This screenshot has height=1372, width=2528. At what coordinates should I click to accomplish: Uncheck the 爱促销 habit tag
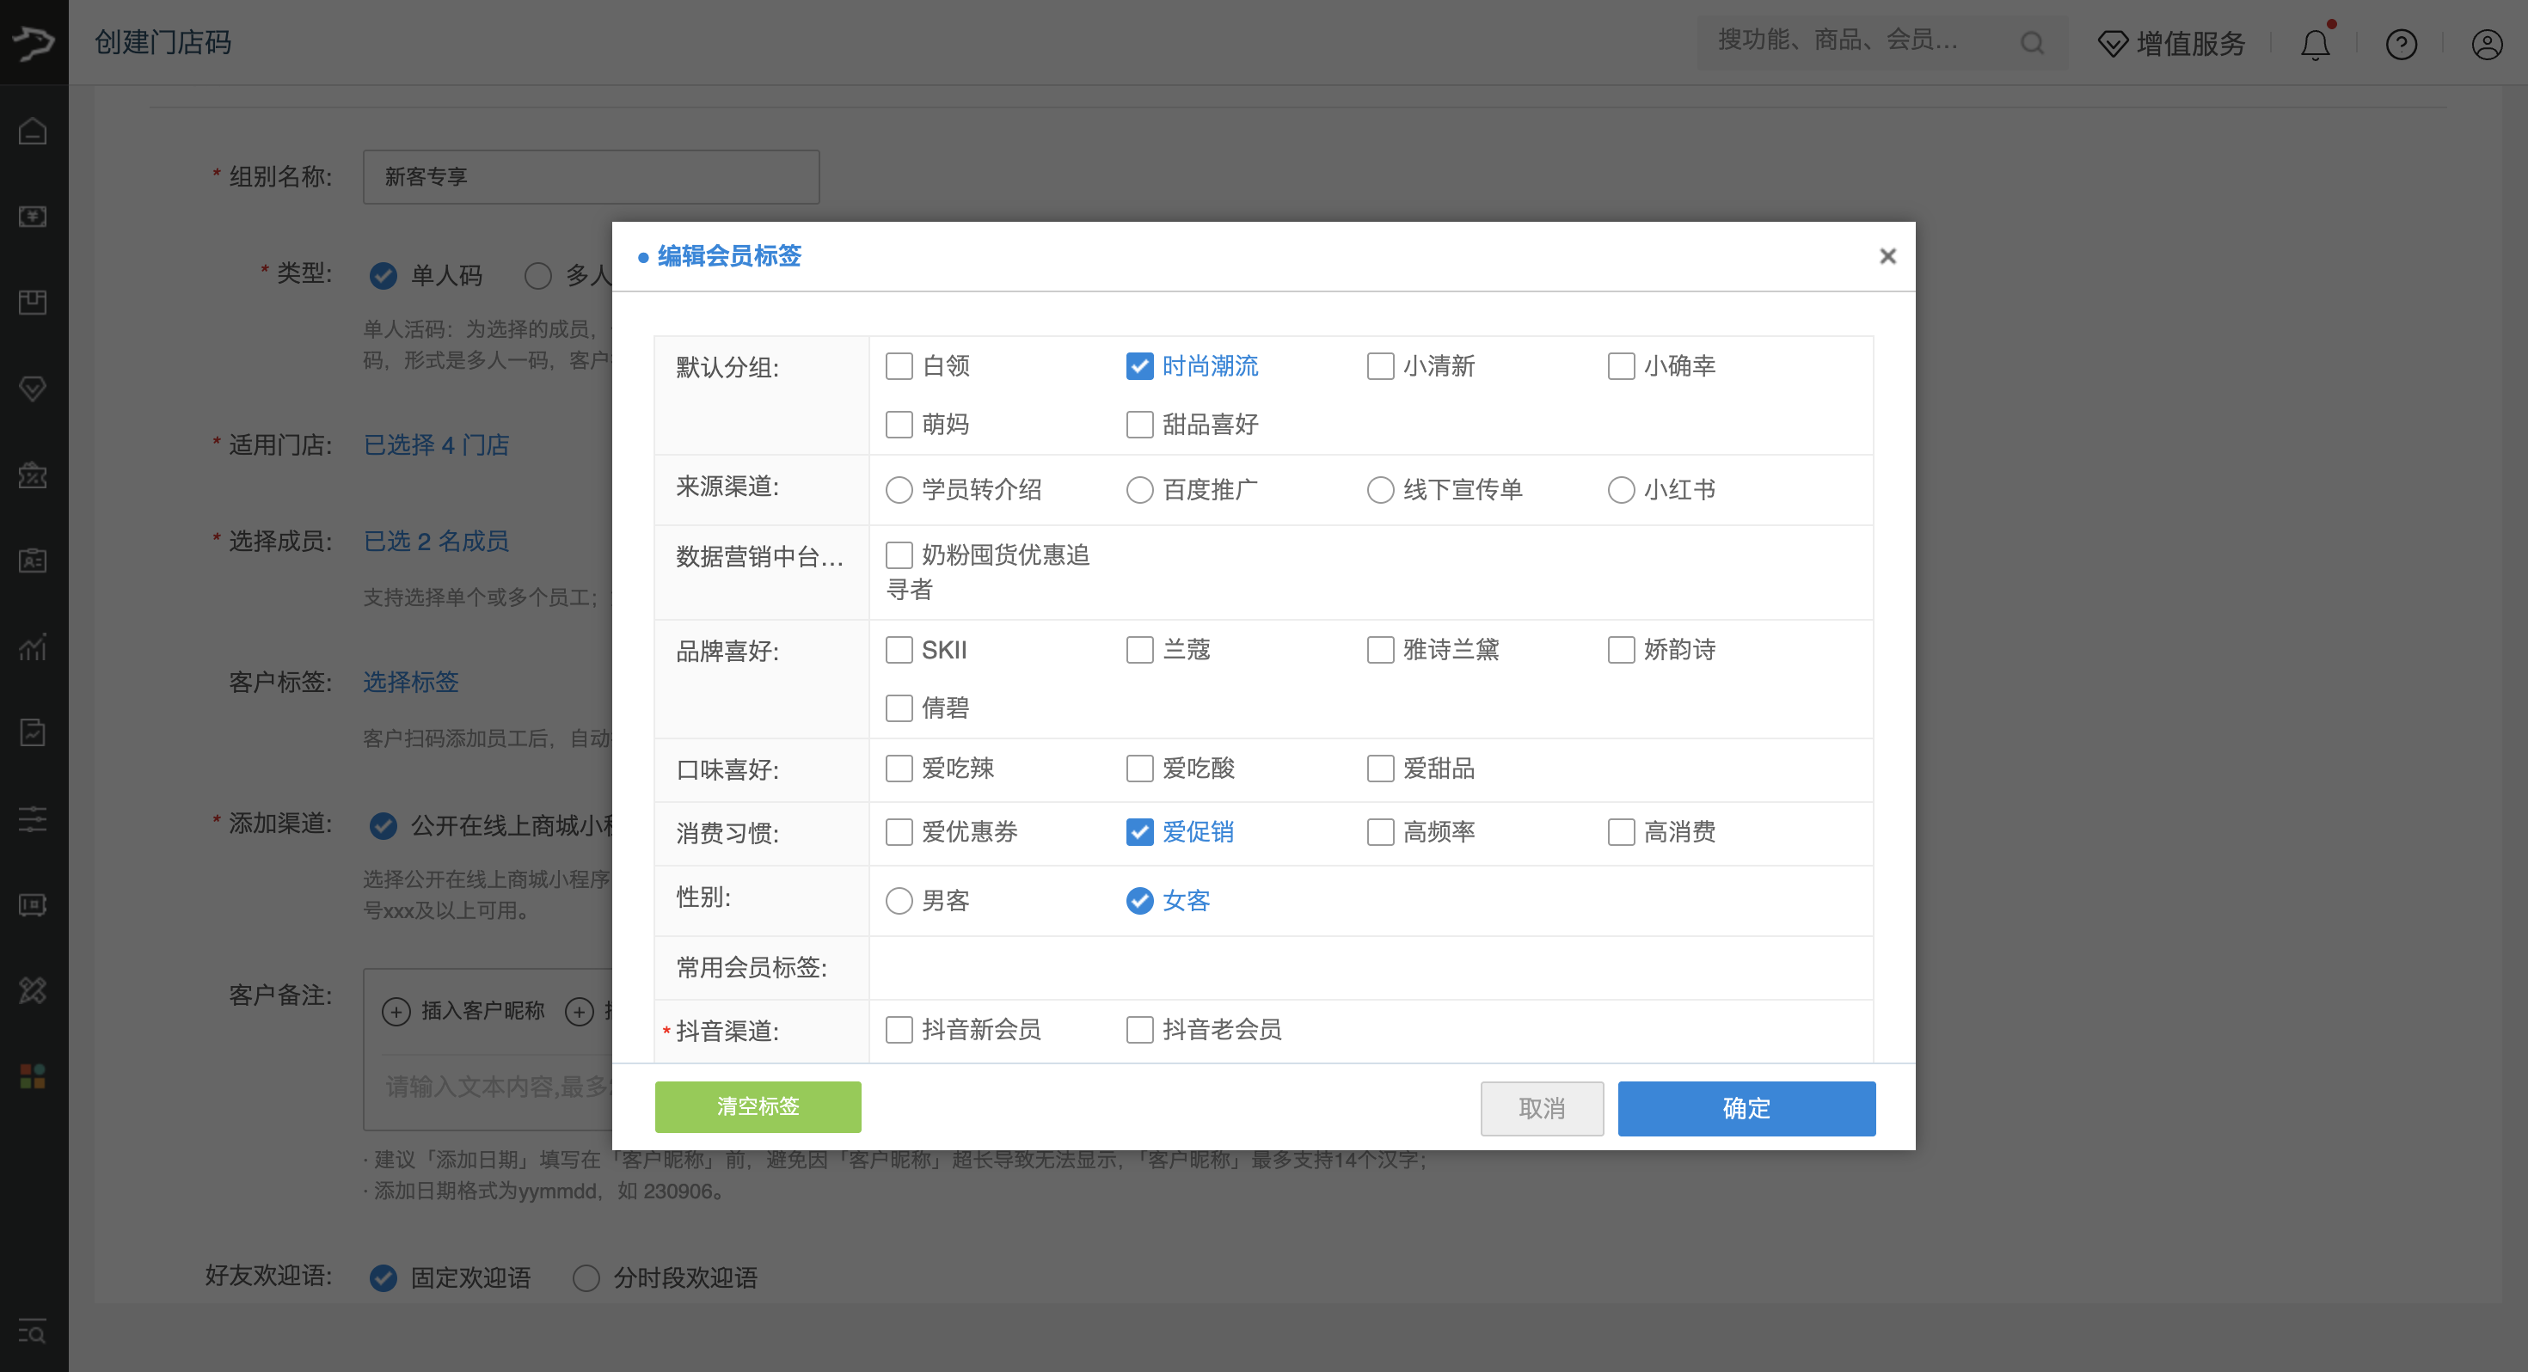[1139, 832]
